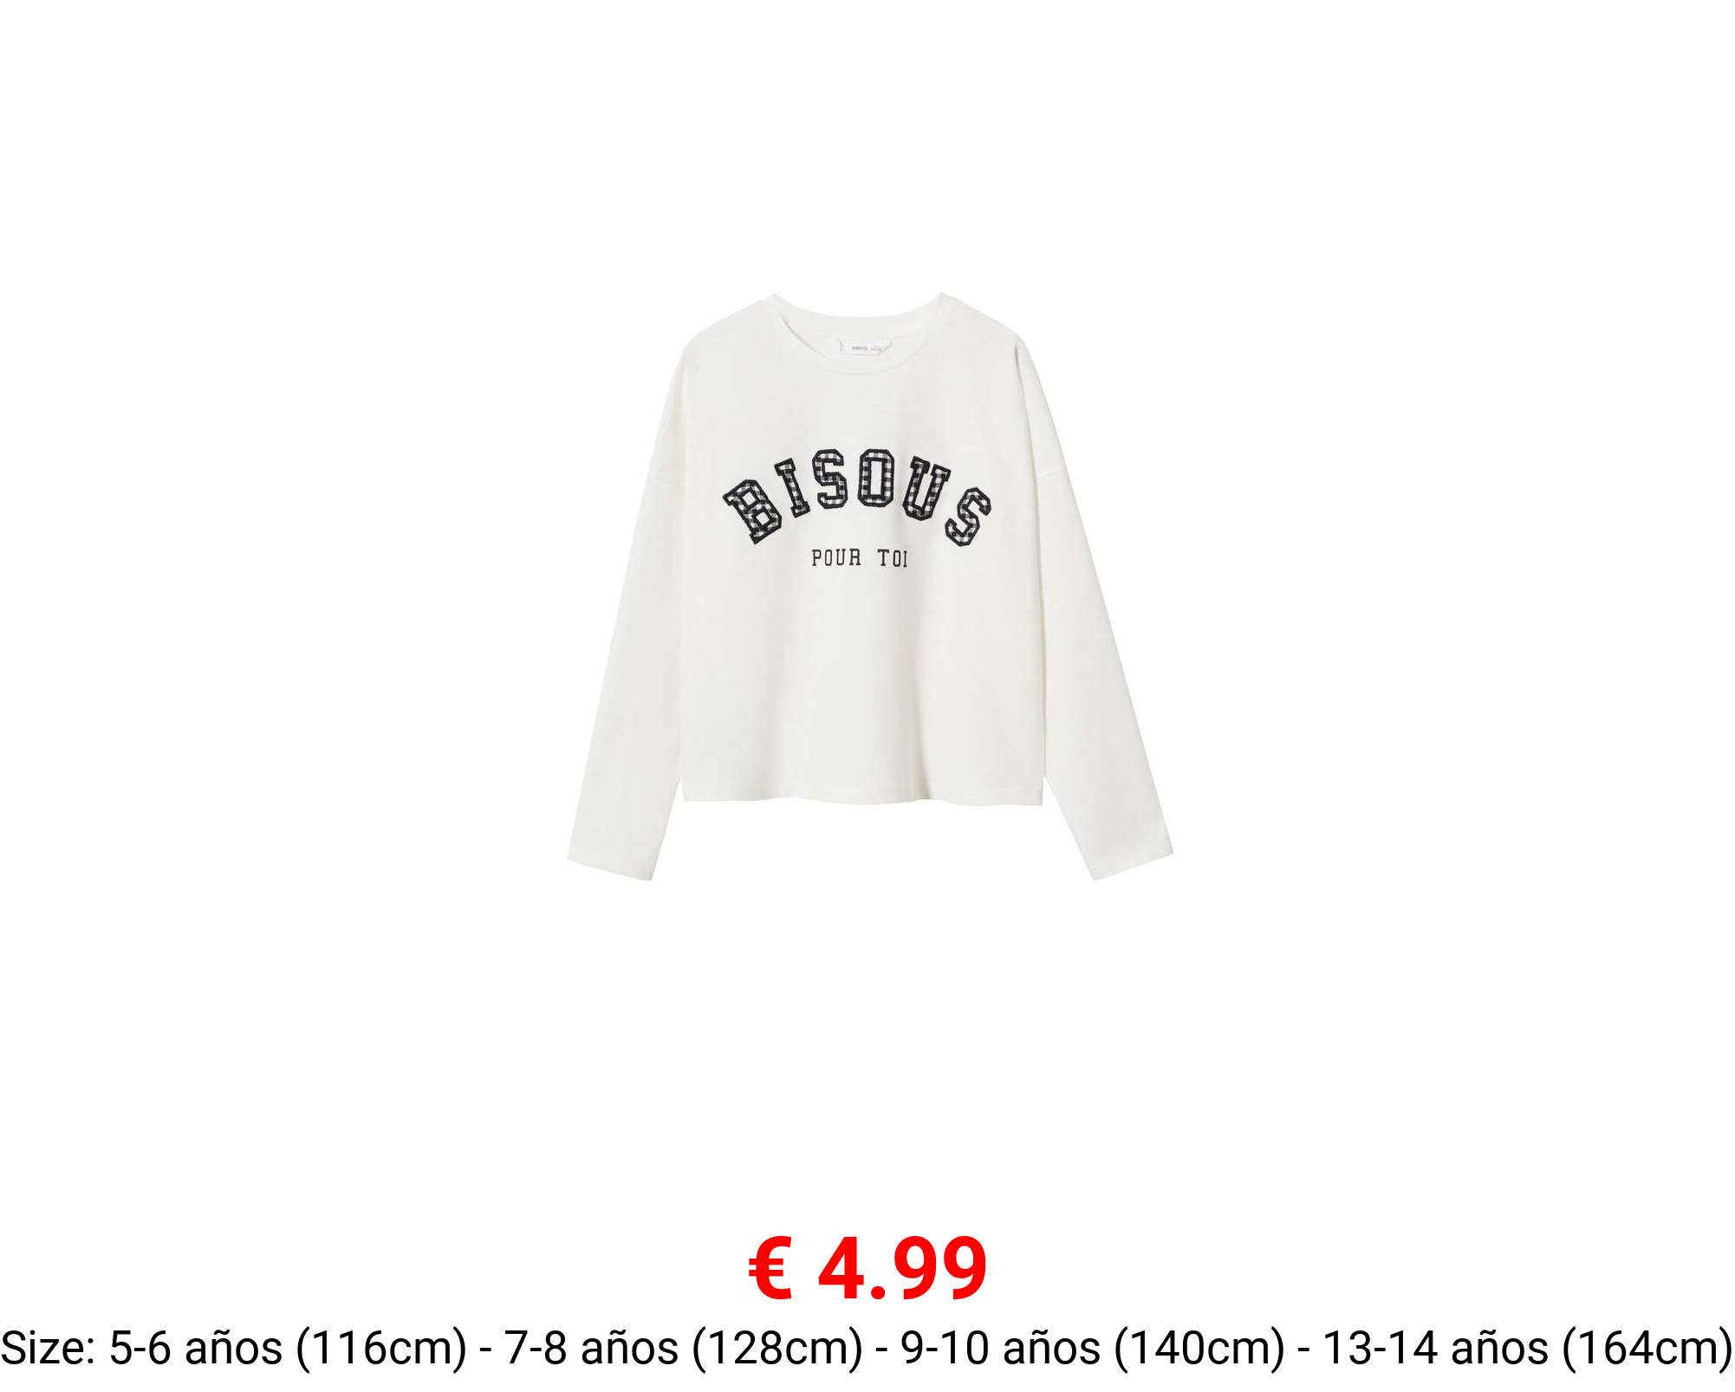Viewport: 1735px width, 1392px height.
Task: Click the first gingham S after BI
Action: coord(830,480)
